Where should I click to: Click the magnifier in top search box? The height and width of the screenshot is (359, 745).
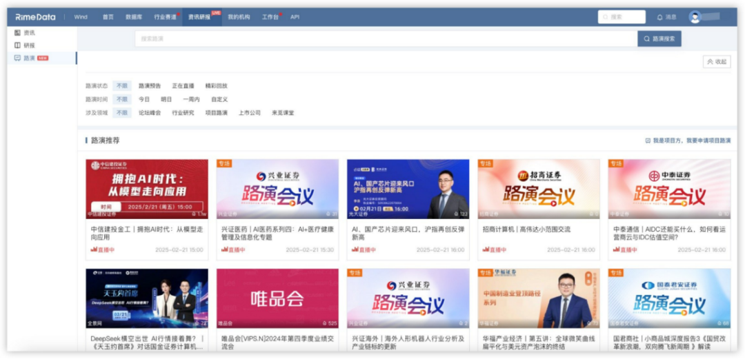pos(606,17)
